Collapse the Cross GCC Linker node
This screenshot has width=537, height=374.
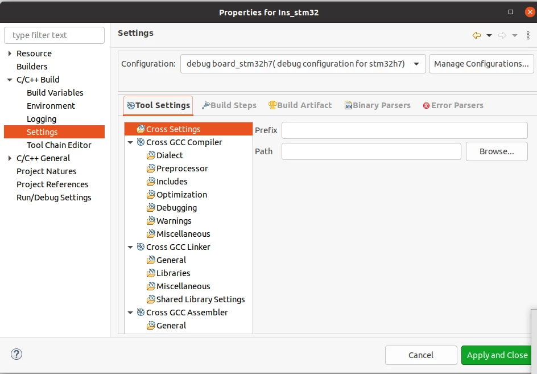coord(130,247)
